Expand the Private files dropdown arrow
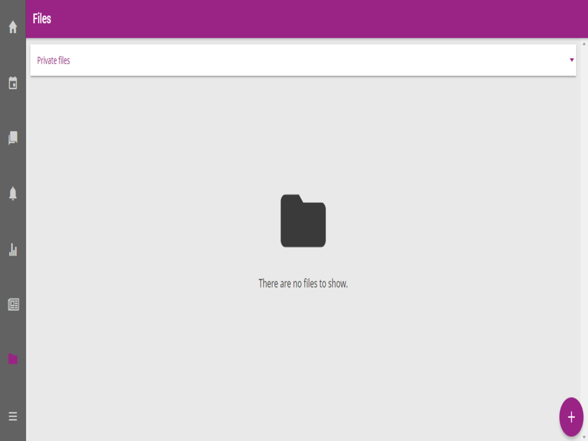This screenshot has width=588, height=441. point(572,60)
